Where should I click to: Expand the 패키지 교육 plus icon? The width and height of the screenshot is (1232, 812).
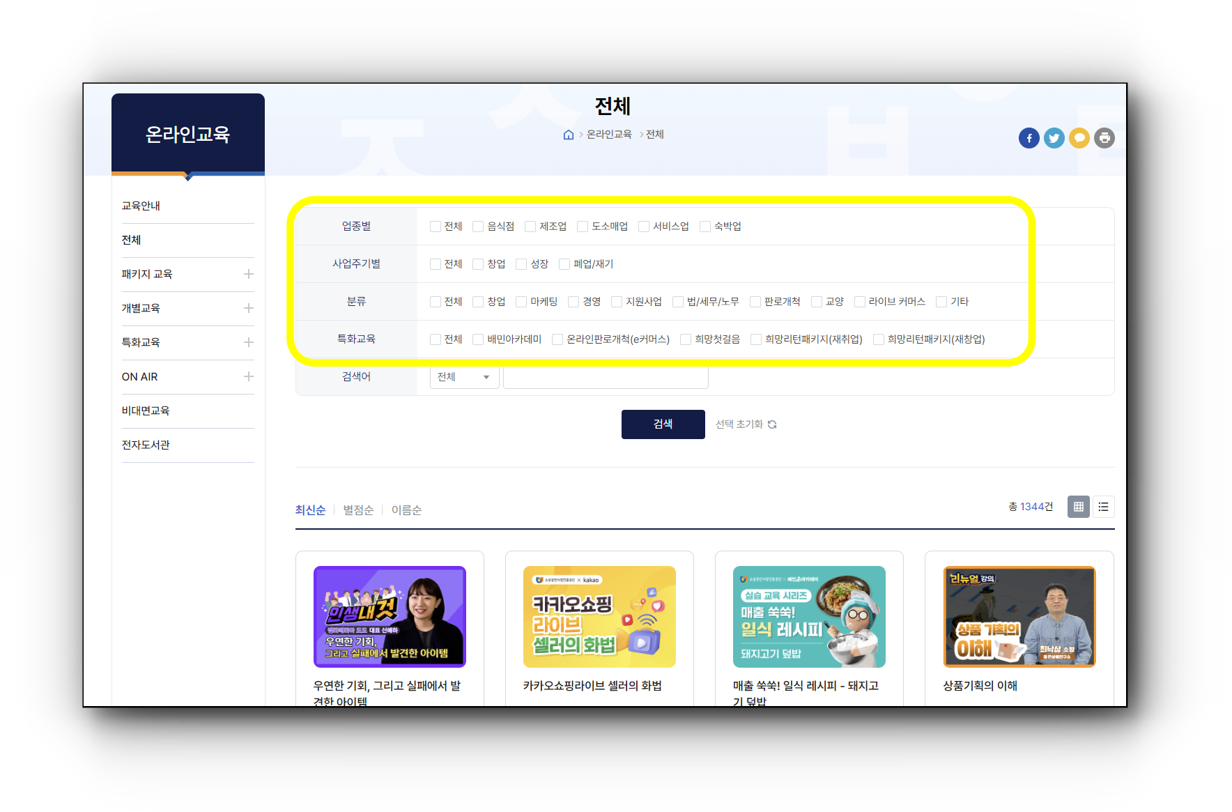(x=248, y=274)
